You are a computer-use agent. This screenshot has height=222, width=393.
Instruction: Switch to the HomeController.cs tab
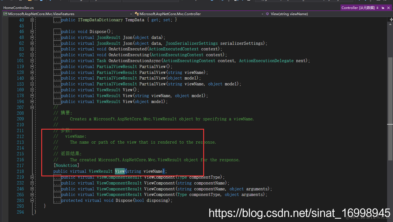pyautogui.click(x=19, y=8)
